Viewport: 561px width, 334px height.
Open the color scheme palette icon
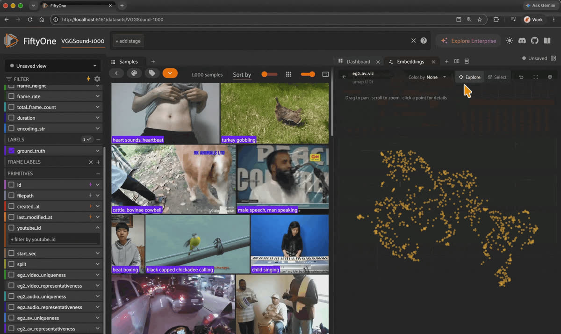pos(134,73)
